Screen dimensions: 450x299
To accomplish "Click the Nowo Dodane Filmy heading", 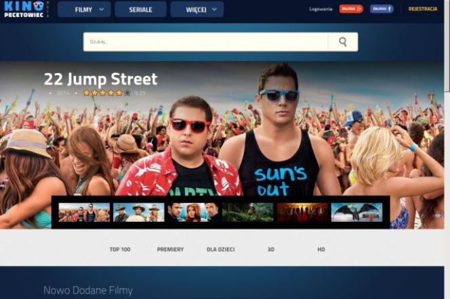I will tap(88, 290).
